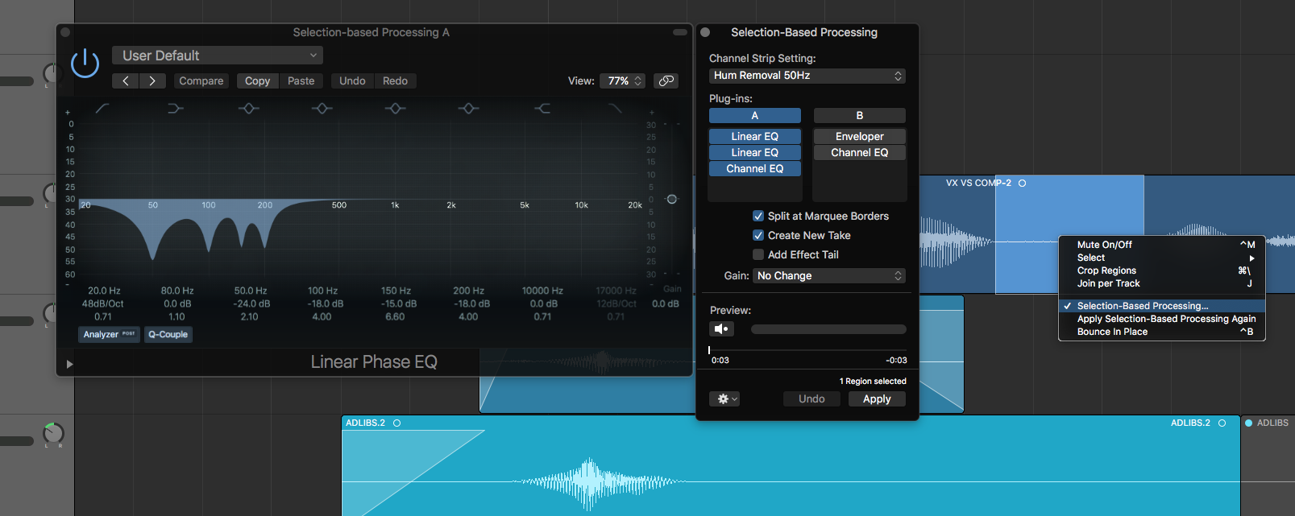Toggle the high shelf band icon

[542, 109]
